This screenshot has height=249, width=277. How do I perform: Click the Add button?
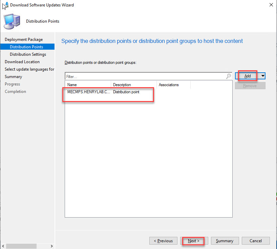click(248, 76)
